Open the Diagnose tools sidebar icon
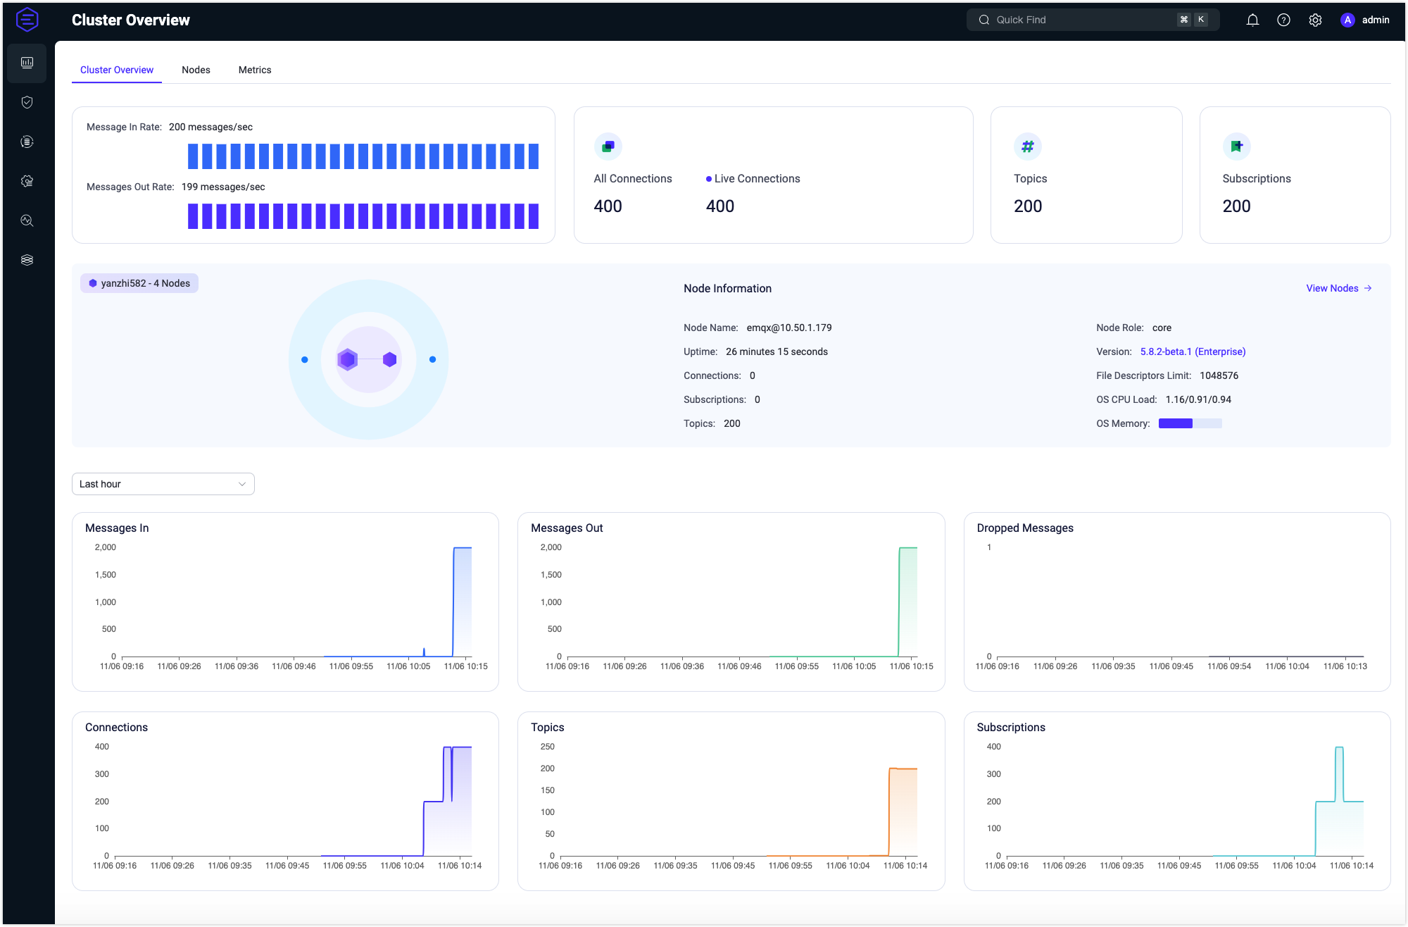Screen dimensions: 1408x927 point(27,220)
